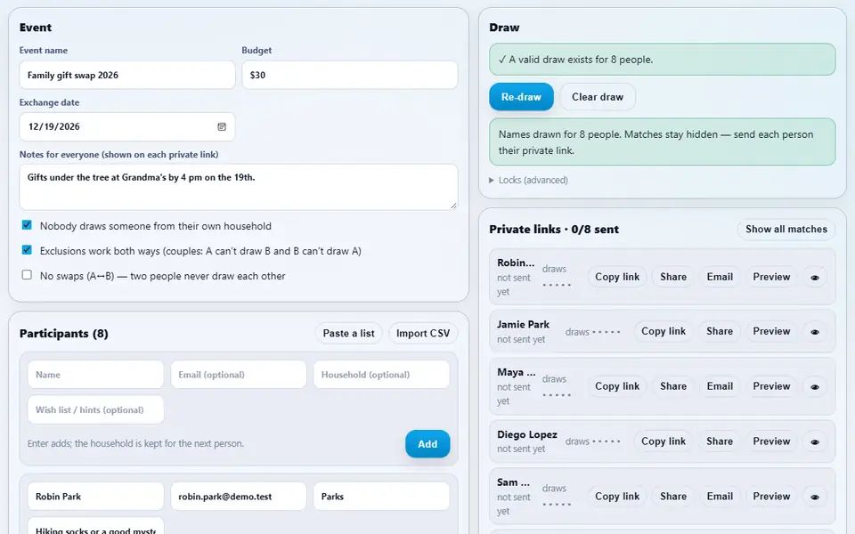855x534 pixels.
Task: Reveal Robin's match with the eye icon
Action: 815,278
